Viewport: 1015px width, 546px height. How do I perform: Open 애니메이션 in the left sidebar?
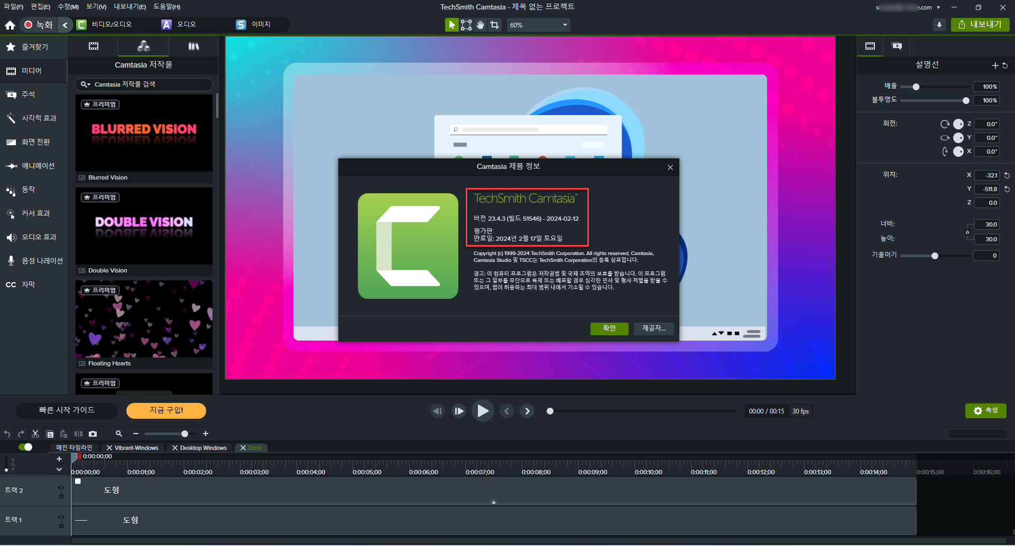click(x=33, y=166)
